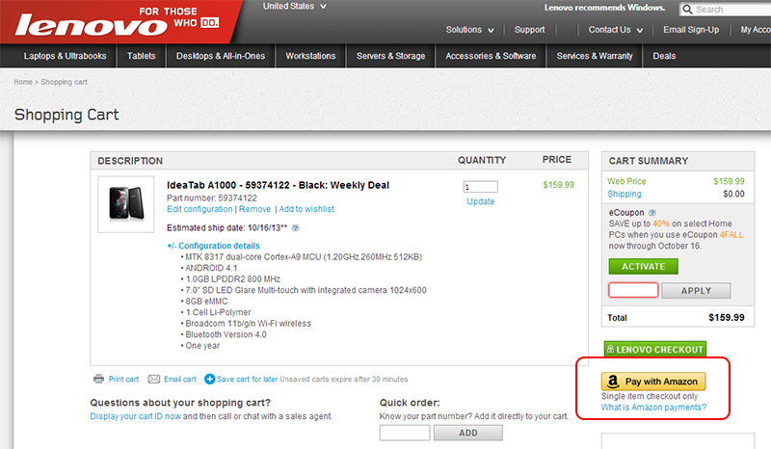Click Update quantity link
771x449 pixels.
tap(480, 201)
